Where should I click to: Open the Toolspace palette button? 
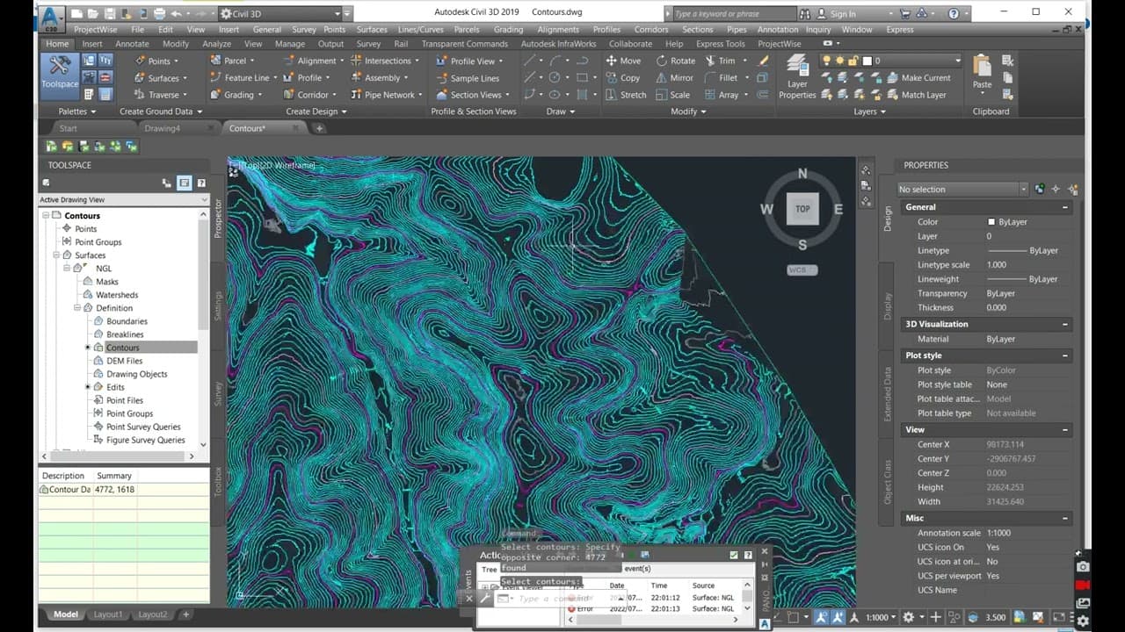coord(60,72)
